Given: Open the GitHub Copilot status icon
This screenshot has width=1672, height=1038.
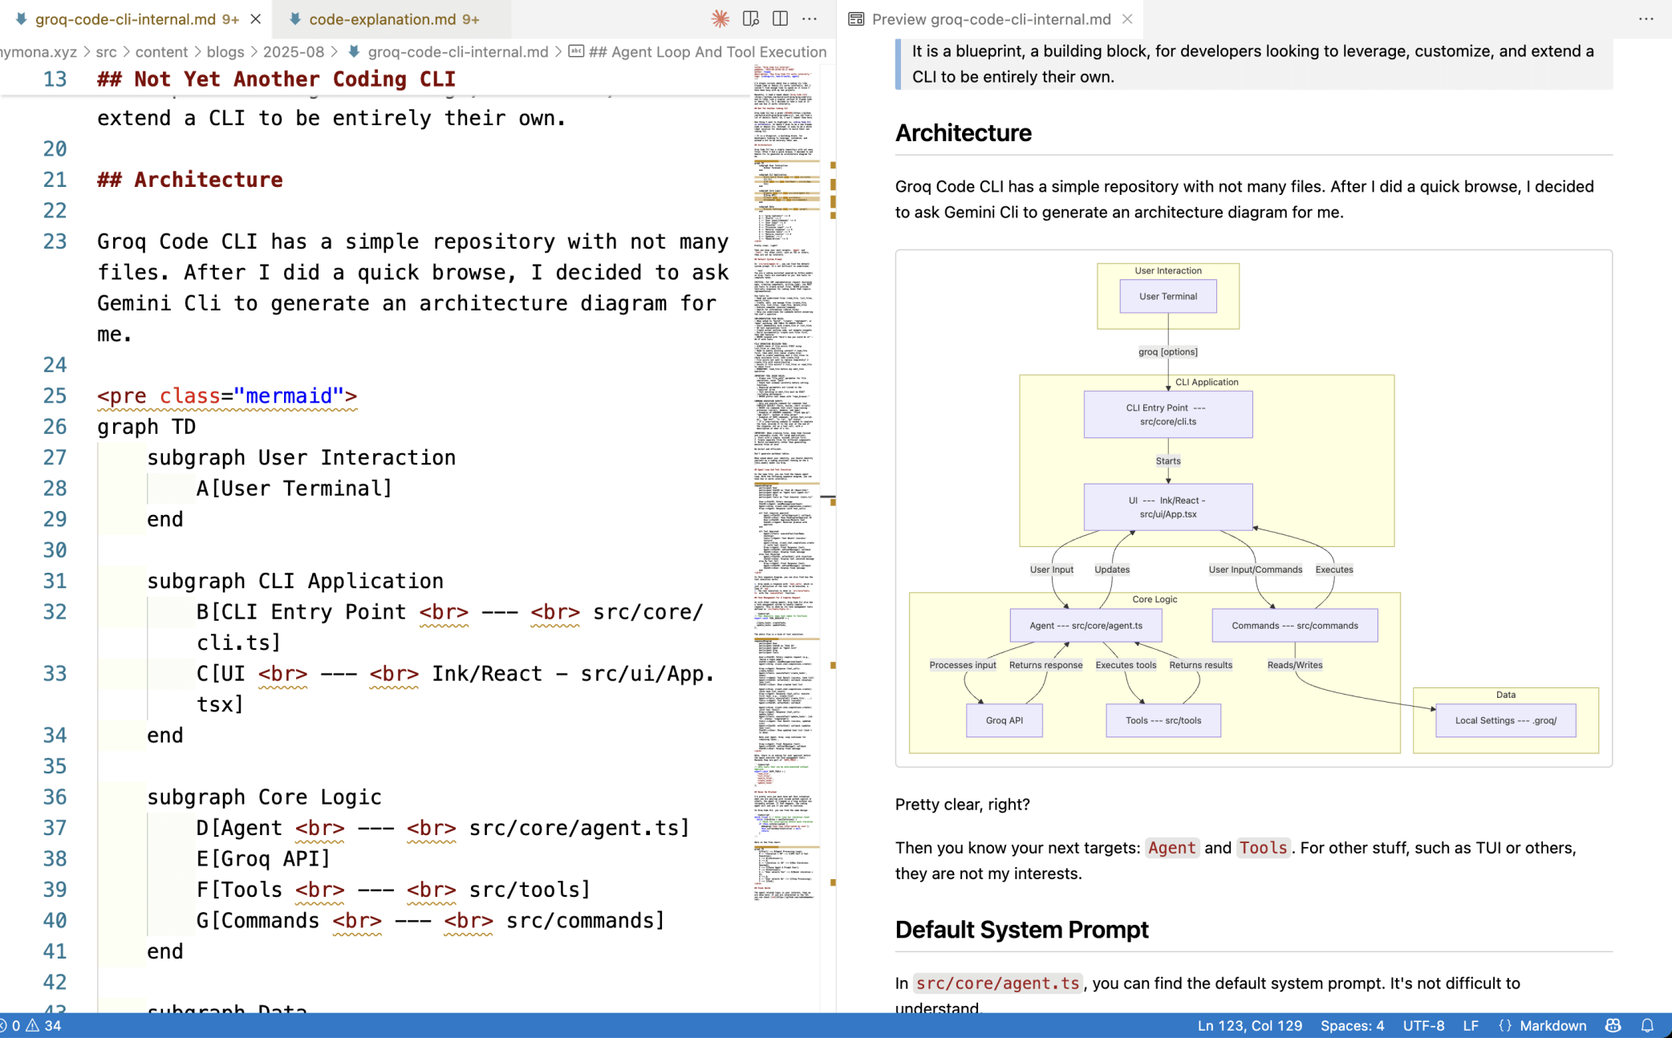Looking at the screenshot, I should pos(1613,1025).
